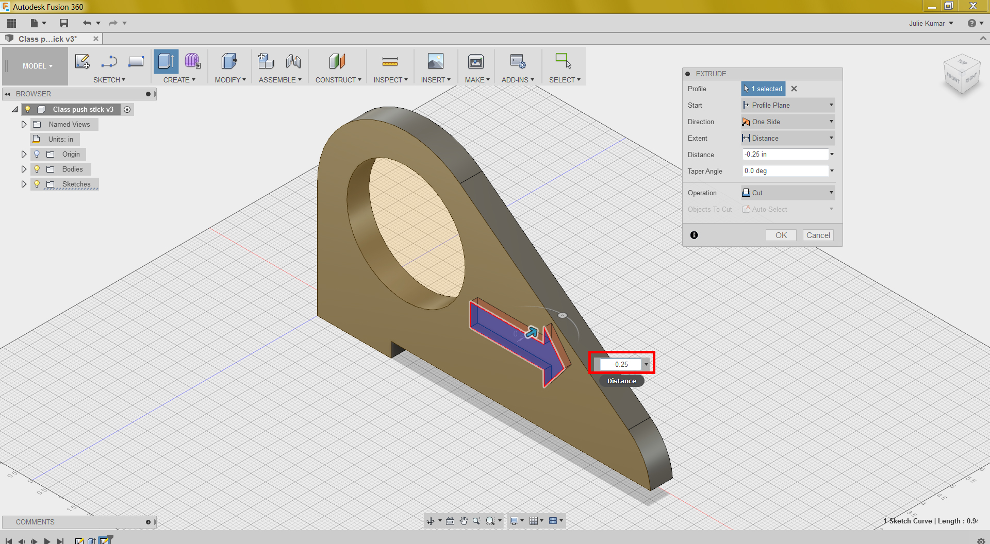Open the Start Profile Plane dropdown
The image size is (990, 544).
pos(788,105)
